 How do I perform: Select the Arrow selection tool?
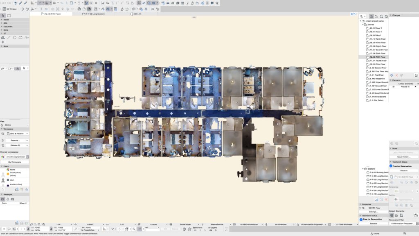coord(3,16)
